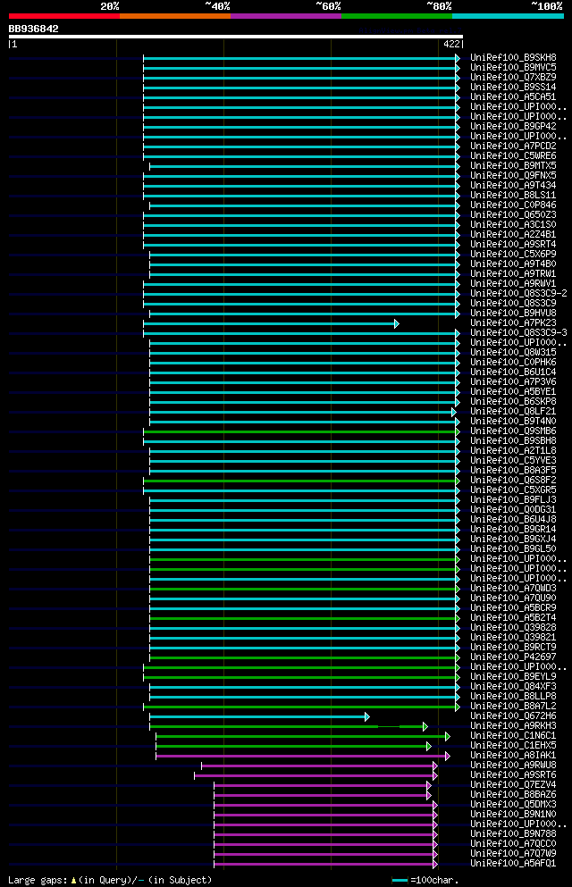Viewport: 572px width, 887px height.
Task: Click the UniRef100_P42697 label
Action: [x=513, y=657]
